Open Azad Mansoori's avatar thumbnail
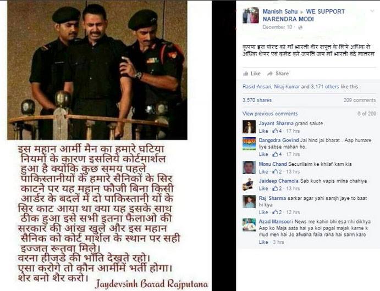This screenshot has width=380, height=291. click(249, 225)
